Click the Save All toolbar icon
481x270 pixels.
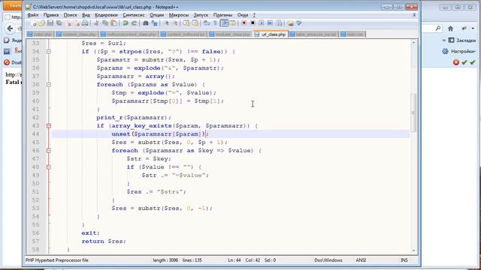click(59, 23)
